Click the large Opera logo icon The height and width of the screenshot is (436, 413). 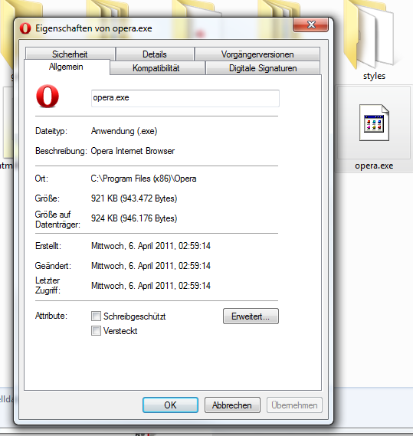(x=48, y=97)
